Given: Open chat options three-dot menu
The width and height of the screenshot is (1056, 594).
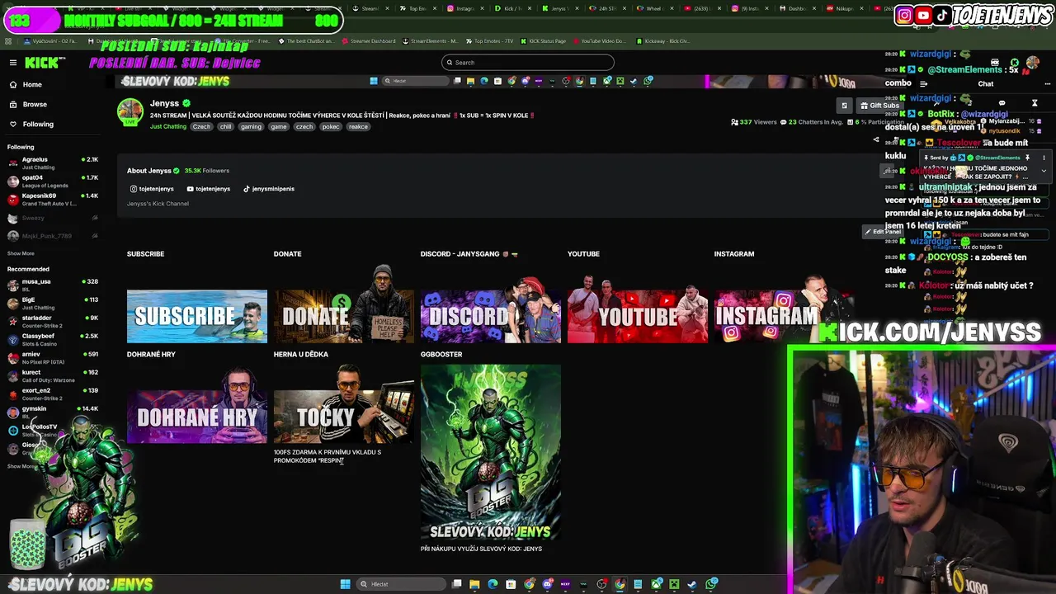Looking at the screenshot, I should (1048, 83).
